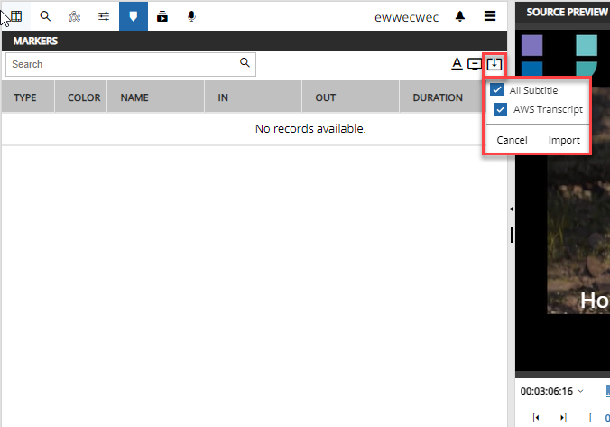This screenshot has height=427, width=610.
Task: Click the import subtitles download icon
Action: point(494,64)
